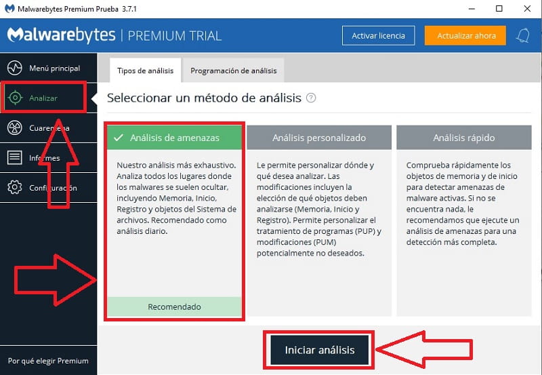Image resolution: width=542 pixels, height=375 pixels.
Task: Click the Configuración gear icon
Action: coord(15,188)
